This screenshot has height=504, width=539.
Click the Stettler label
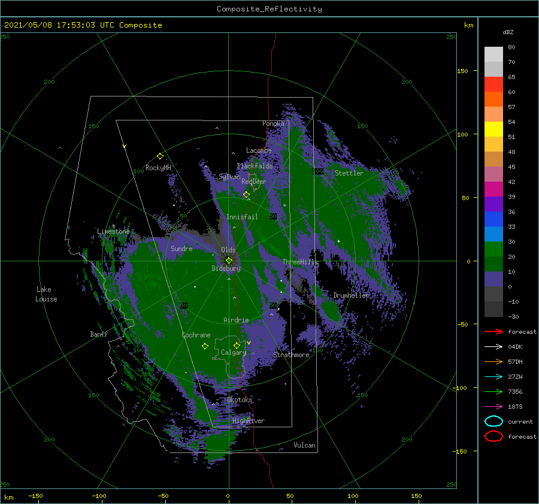[x=349, y=173]
